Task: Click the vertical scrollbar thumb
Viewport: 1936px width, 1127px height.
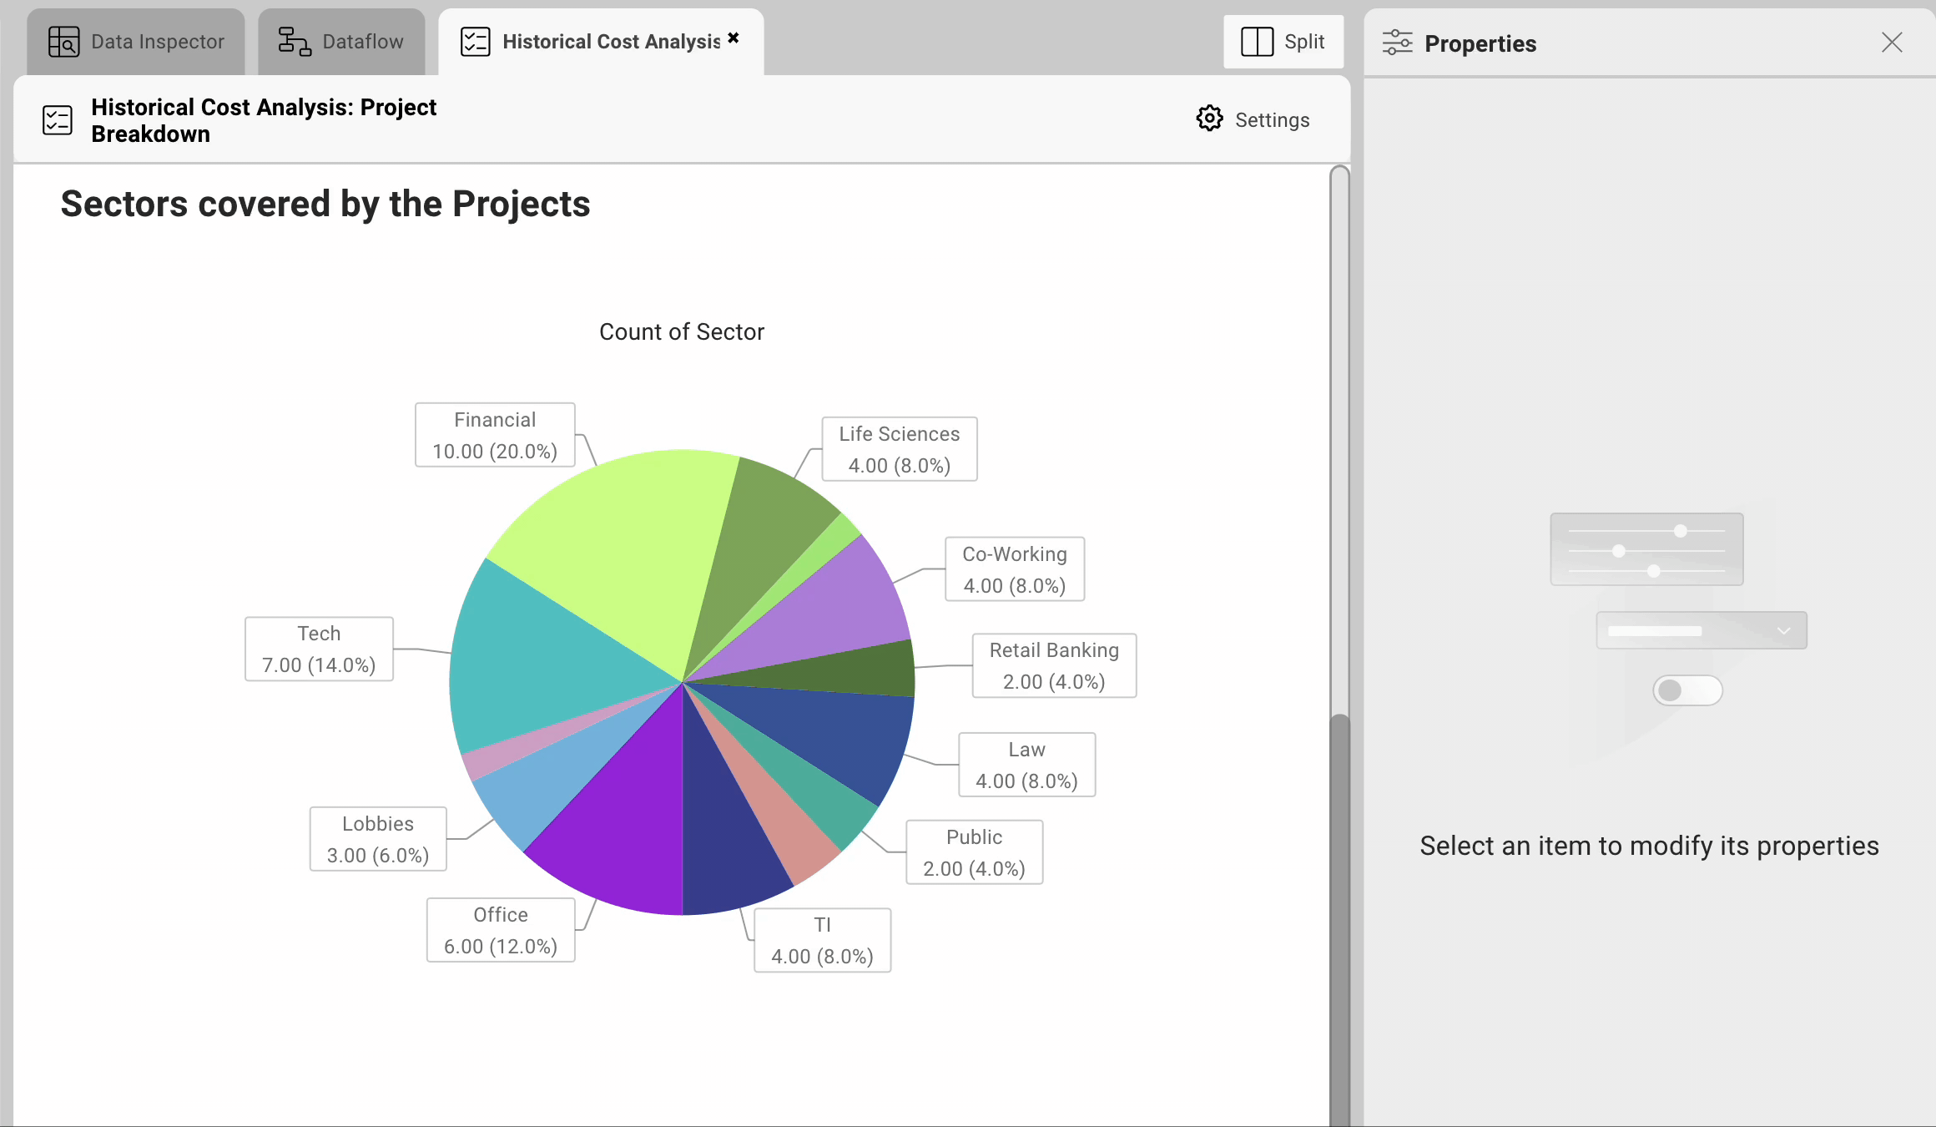Action: (x=1339, y=918)
